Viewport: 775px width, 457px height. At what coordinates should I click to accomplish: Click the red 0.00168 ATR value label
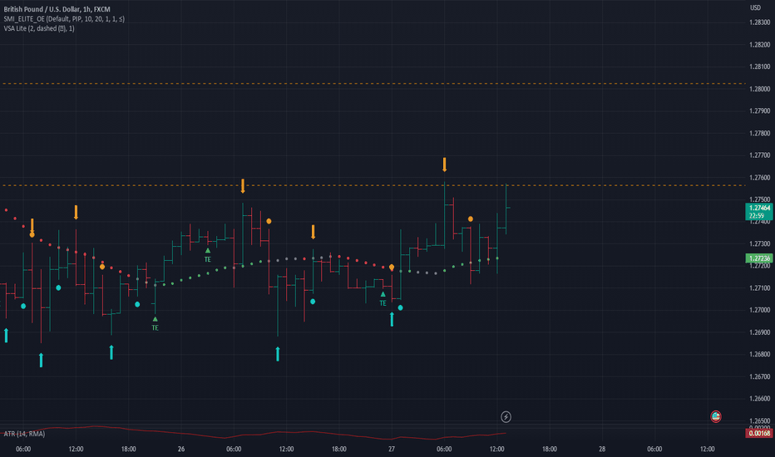758,433
